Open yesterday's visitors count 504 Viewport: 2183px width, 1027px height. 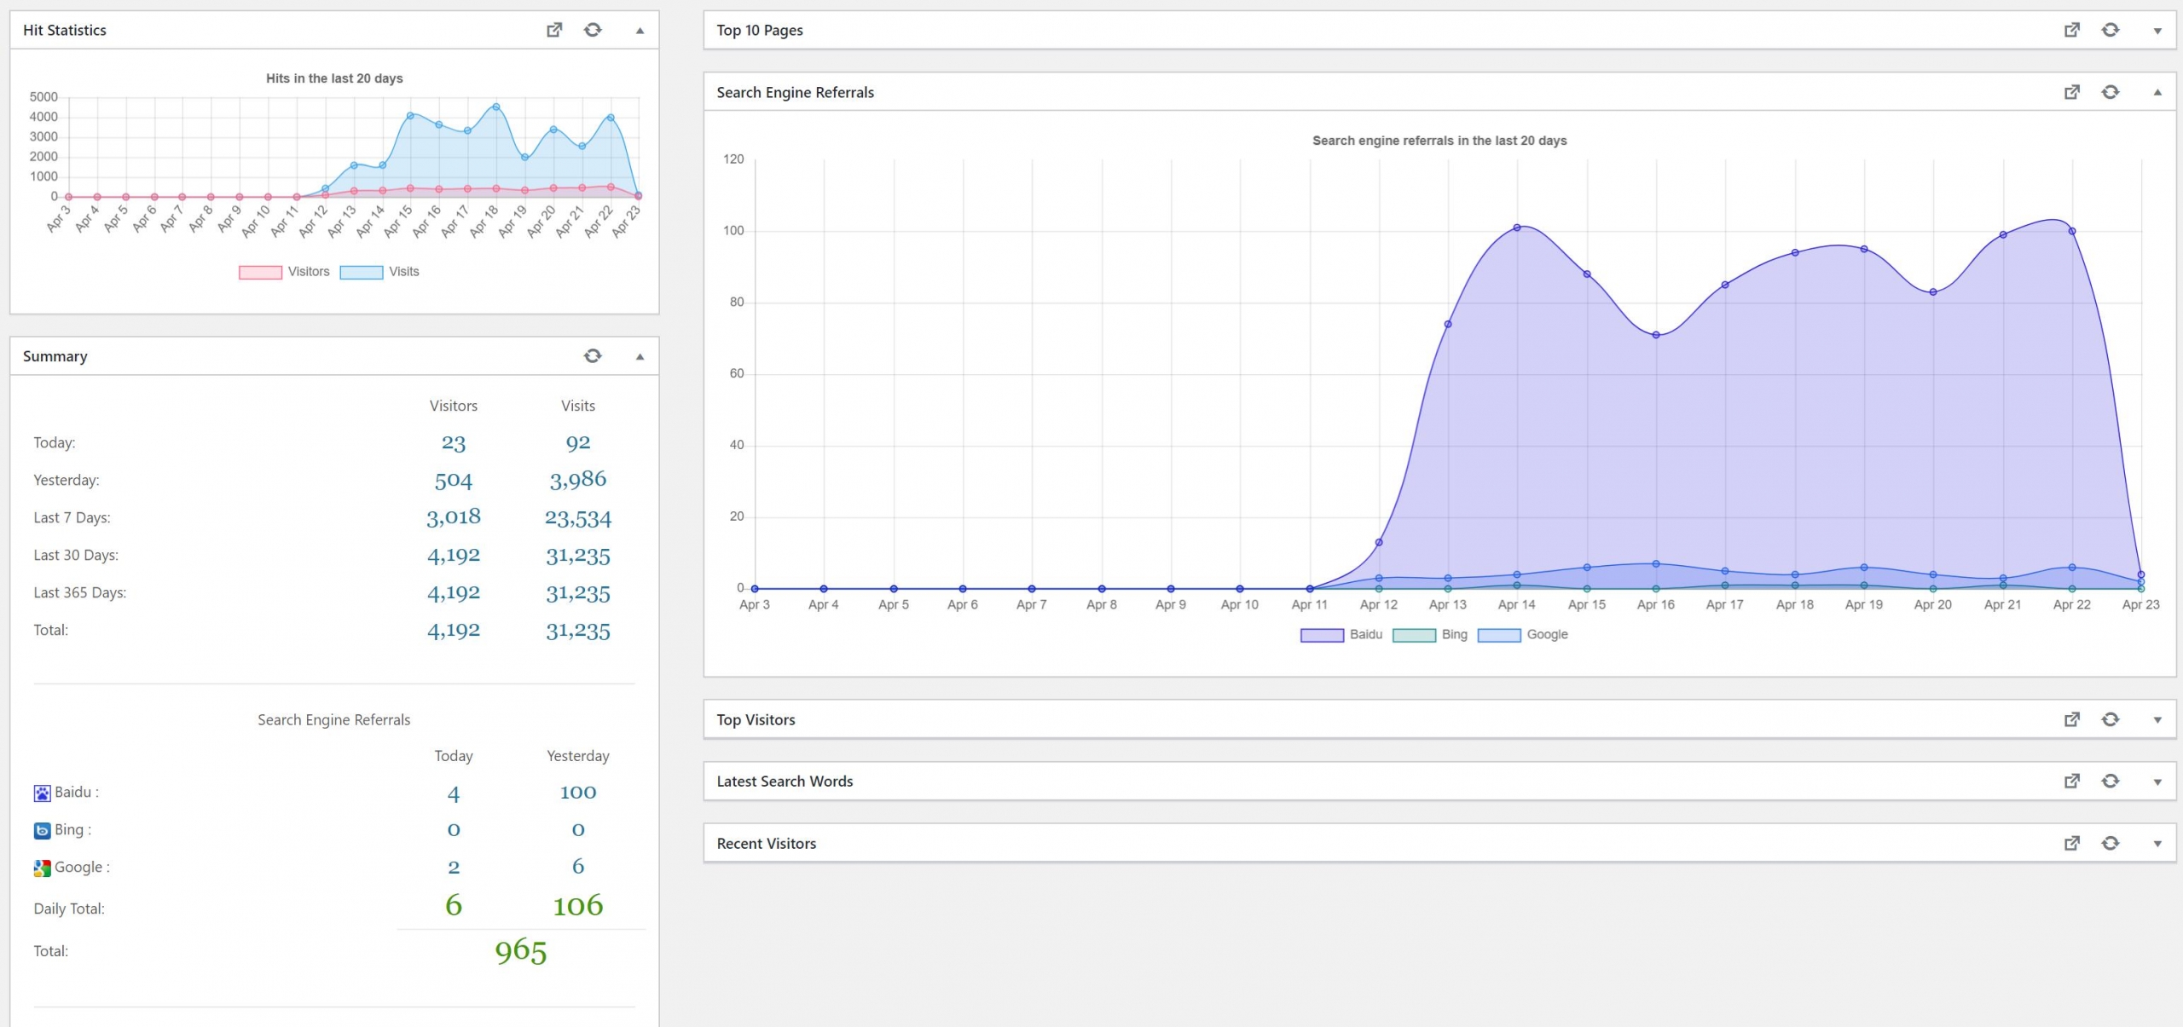[454, 481]
